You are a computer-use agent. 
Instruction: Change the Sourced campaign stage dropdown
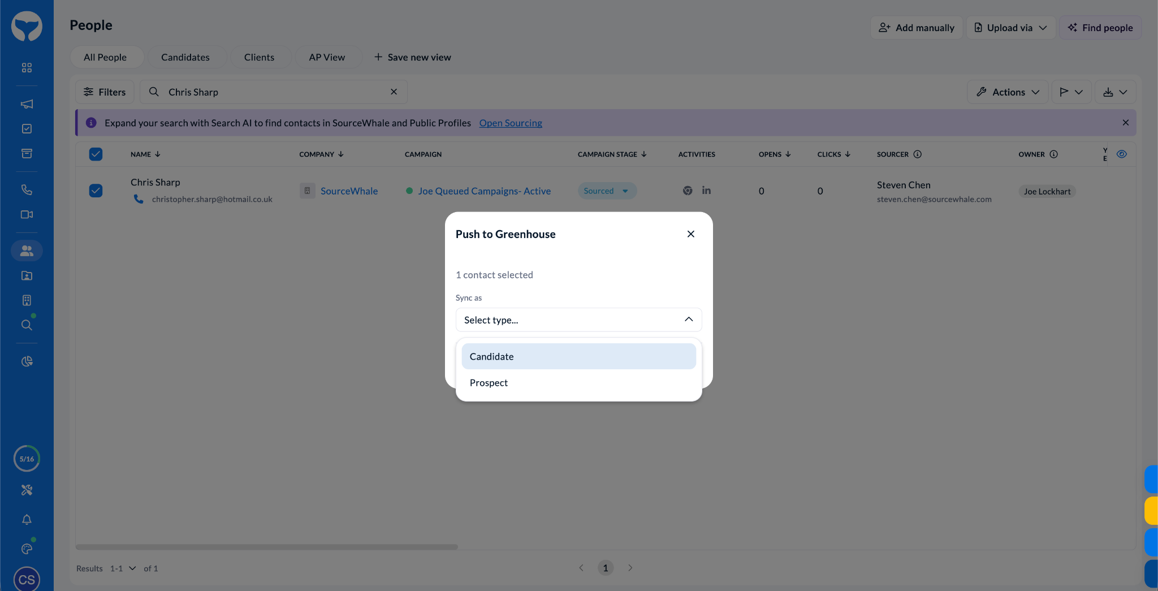pyautogui.click(x=607, y=191)
